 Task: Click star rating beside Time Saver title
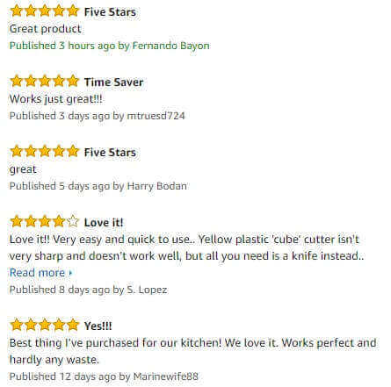(45, 81)
